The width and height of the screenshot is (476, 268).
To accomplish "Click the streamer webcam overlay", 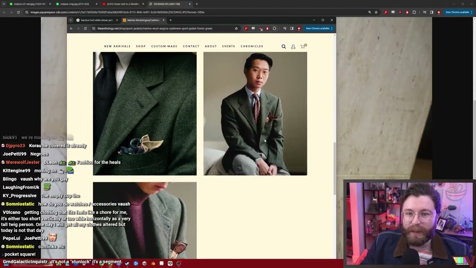I will coord(410,224).
